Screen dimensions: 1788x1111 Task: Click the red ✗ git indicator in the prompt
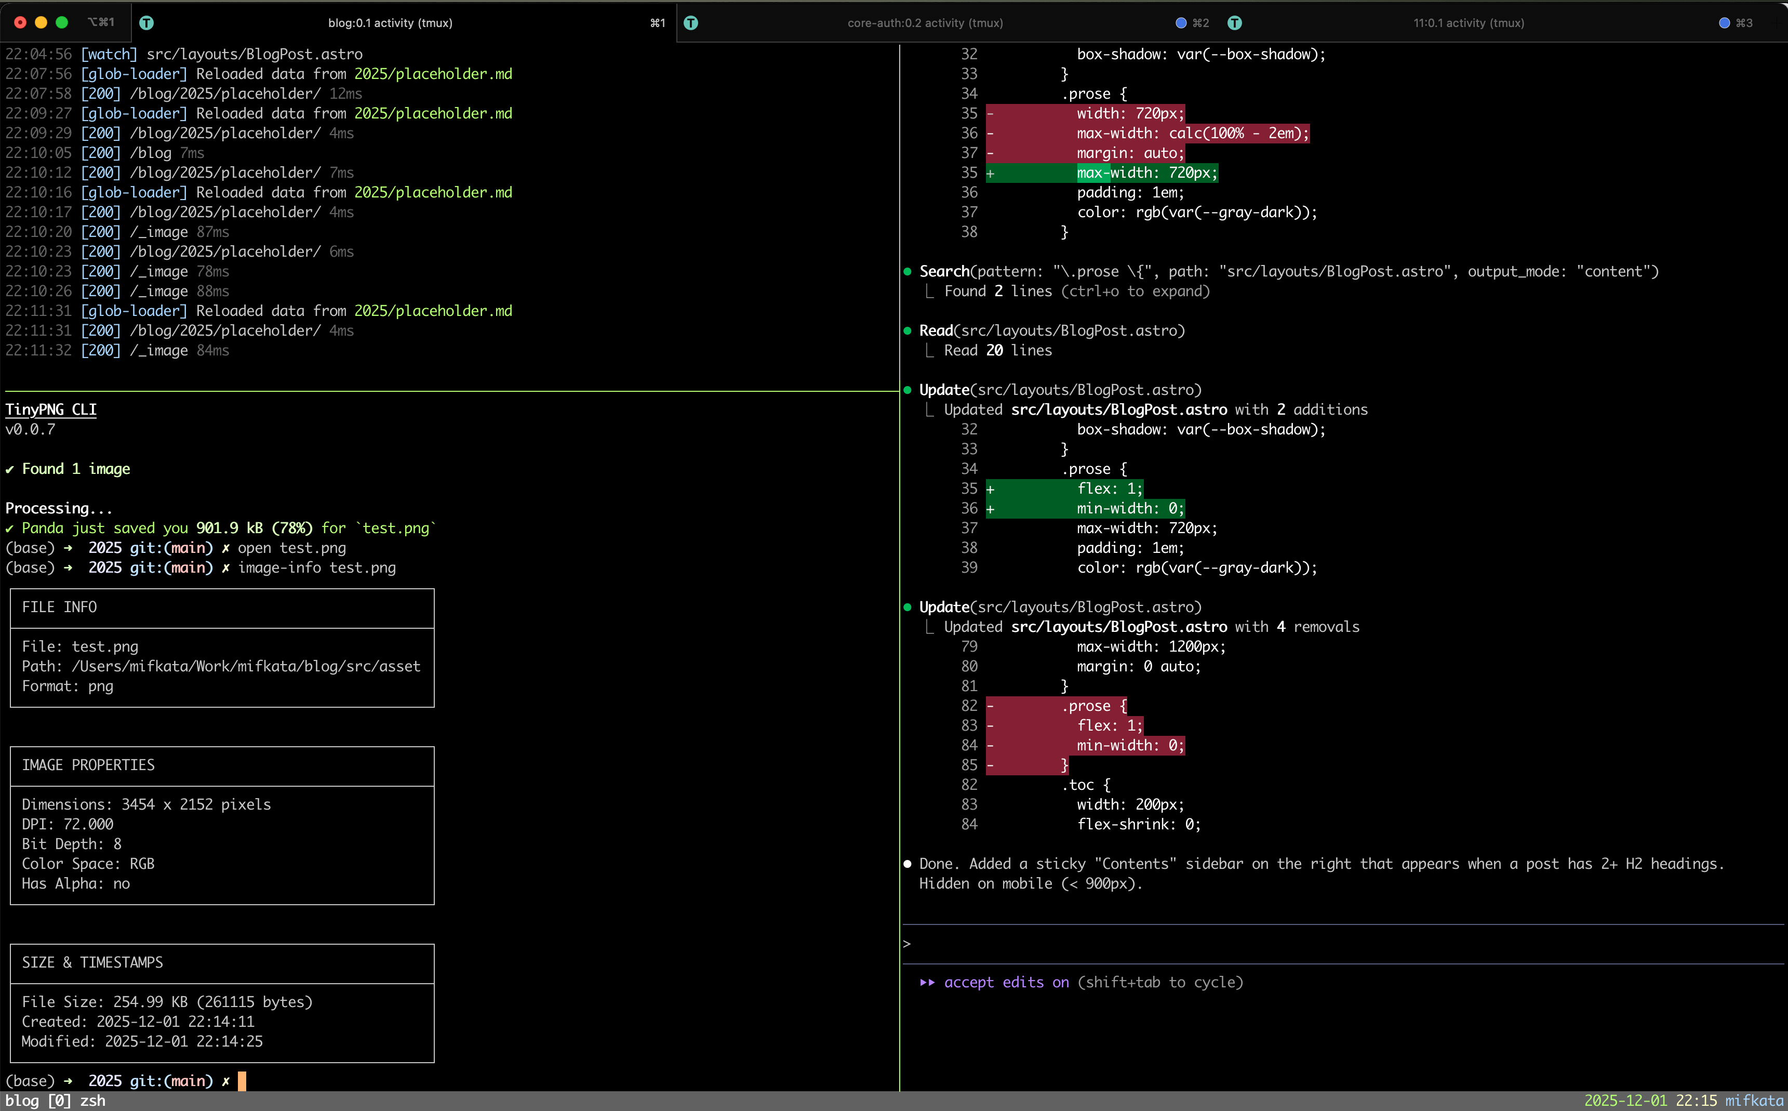coord(225,1081)
